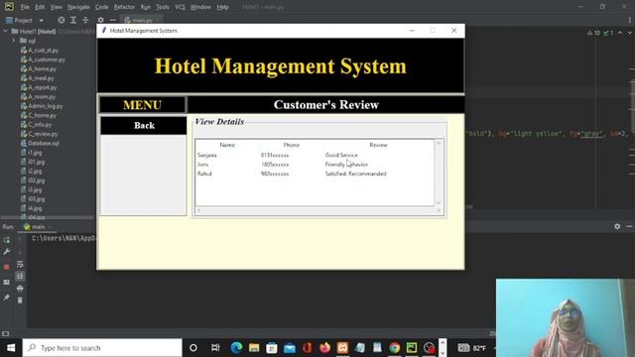Open the Project view dropdown
The height and width of the screenshot is (357, 635).
coord(25,20)
